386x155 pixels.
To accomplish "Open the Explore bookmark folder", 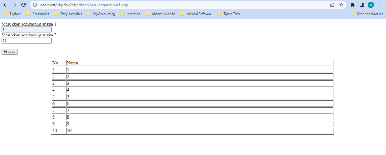I will coord(12,14).
